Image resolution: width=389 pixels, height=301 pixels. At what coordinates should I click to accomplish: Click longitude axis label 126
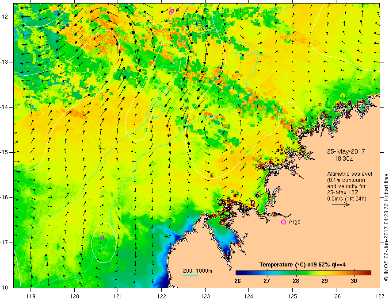pos(336,296)
